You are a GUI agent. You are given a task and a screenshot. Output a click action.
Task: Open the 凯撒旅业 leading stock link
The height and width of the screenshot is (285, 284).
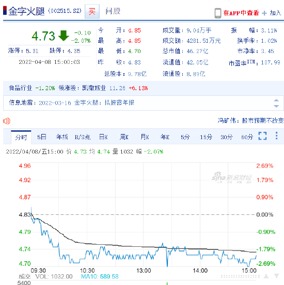click(94, 88)
